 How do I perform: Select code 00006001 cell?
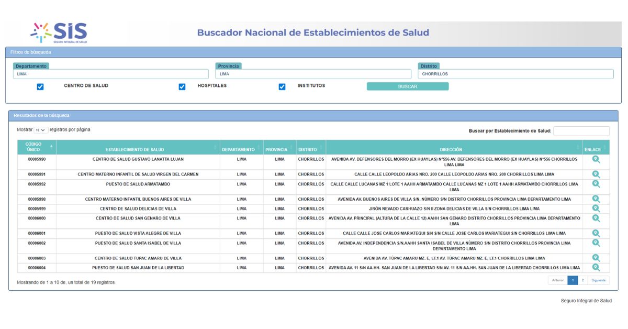point(37,234)
